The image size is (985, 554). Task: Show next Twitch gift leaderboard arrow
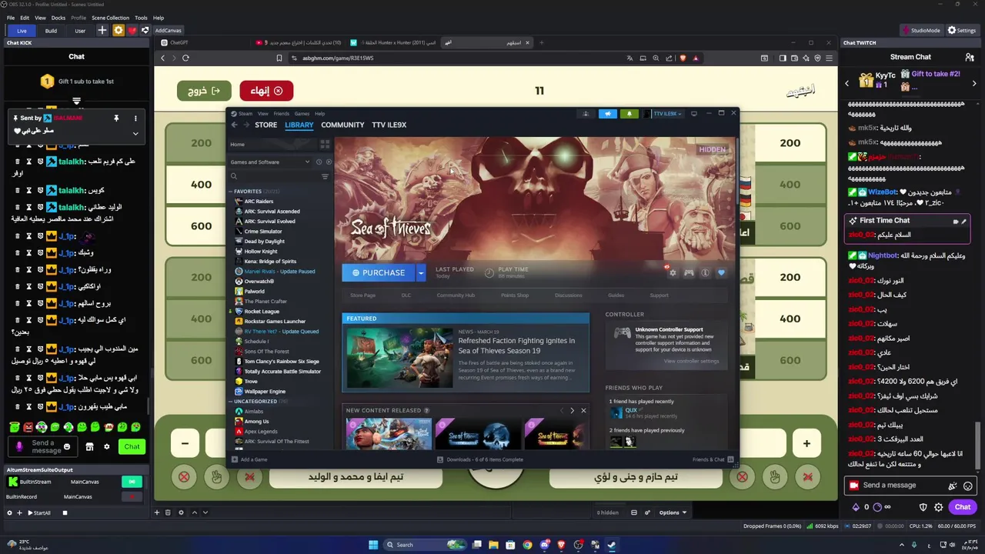click(x=976, y=82)
